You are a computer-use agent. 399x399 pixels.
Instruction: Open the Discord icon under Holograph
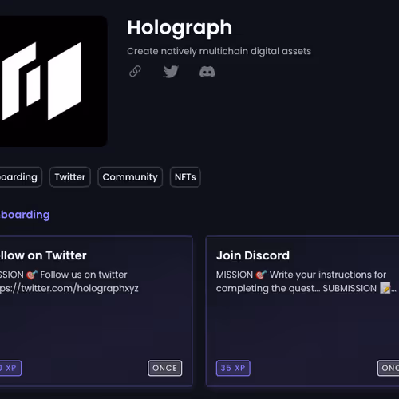click(207, 72)
